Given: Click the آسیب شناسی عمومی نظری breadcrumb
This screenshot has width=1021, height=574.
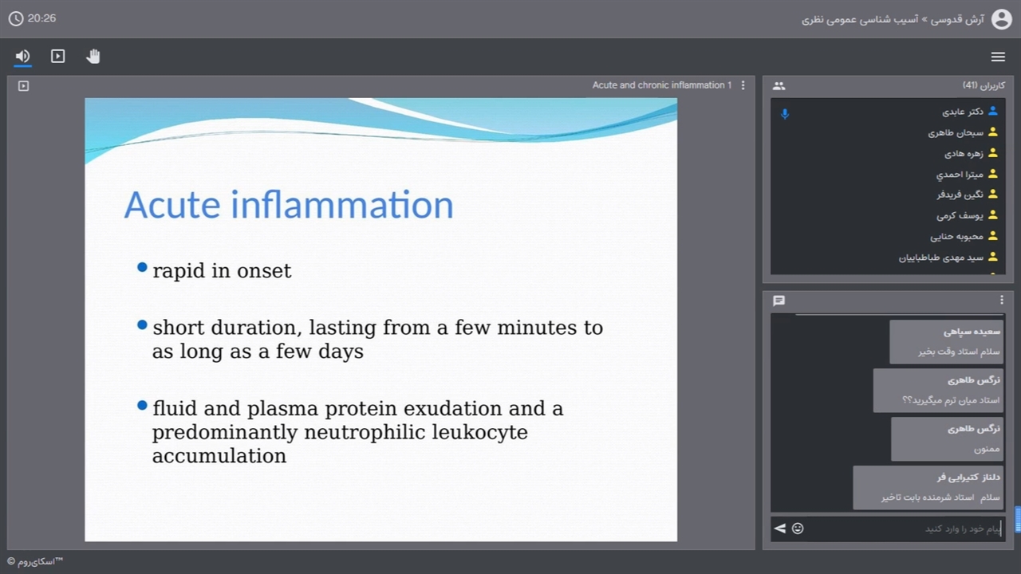Looking at the screenshot, I should 860,19.
